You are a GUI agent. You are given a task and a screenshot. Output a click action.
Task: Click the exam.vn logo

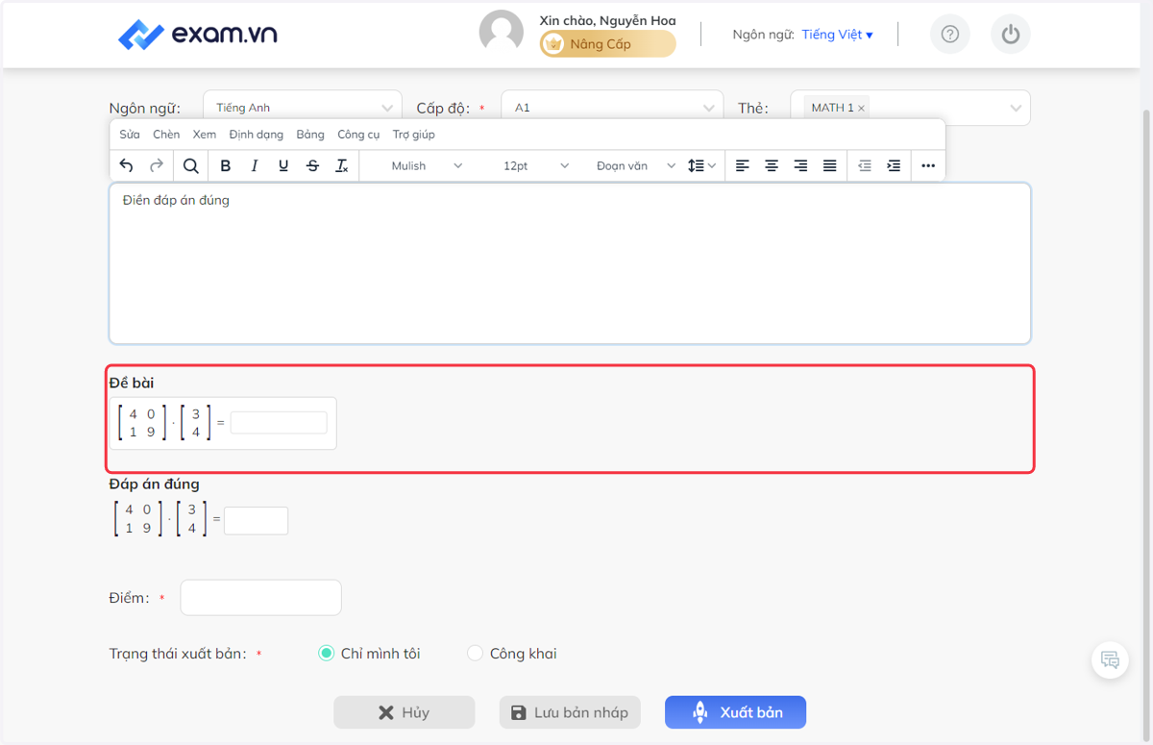[x=197, y=35]
